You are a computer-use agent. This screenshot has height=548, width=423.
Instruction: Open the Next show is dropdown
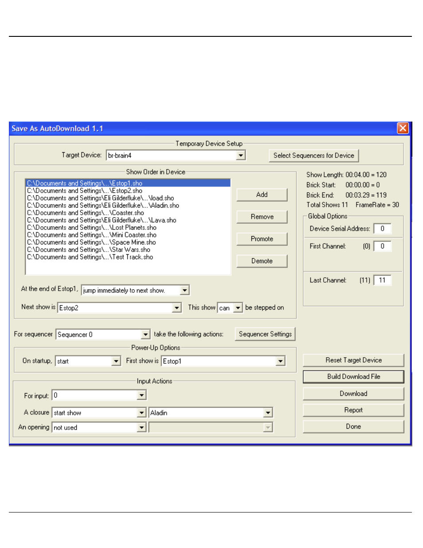click(x=177, y=308)
